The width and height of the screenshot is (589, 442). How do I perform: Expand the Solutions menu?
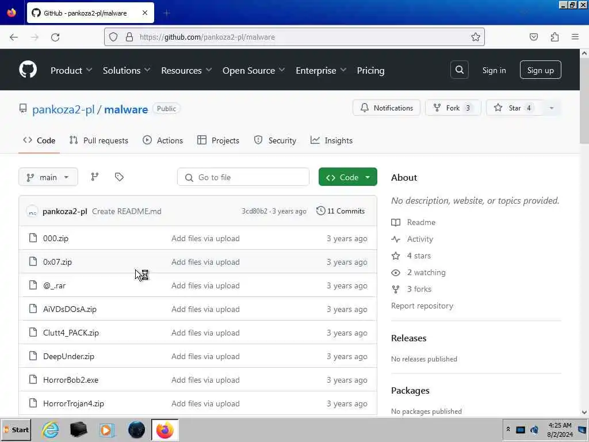click(x=127, y=70)
